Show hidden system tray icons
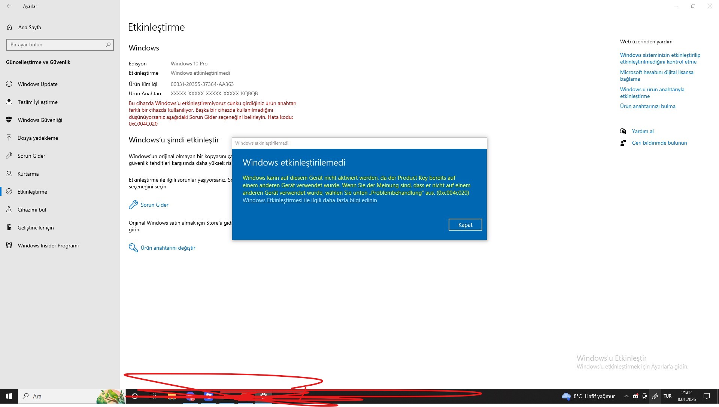The image size is (719, 407). tap(626, 396)
